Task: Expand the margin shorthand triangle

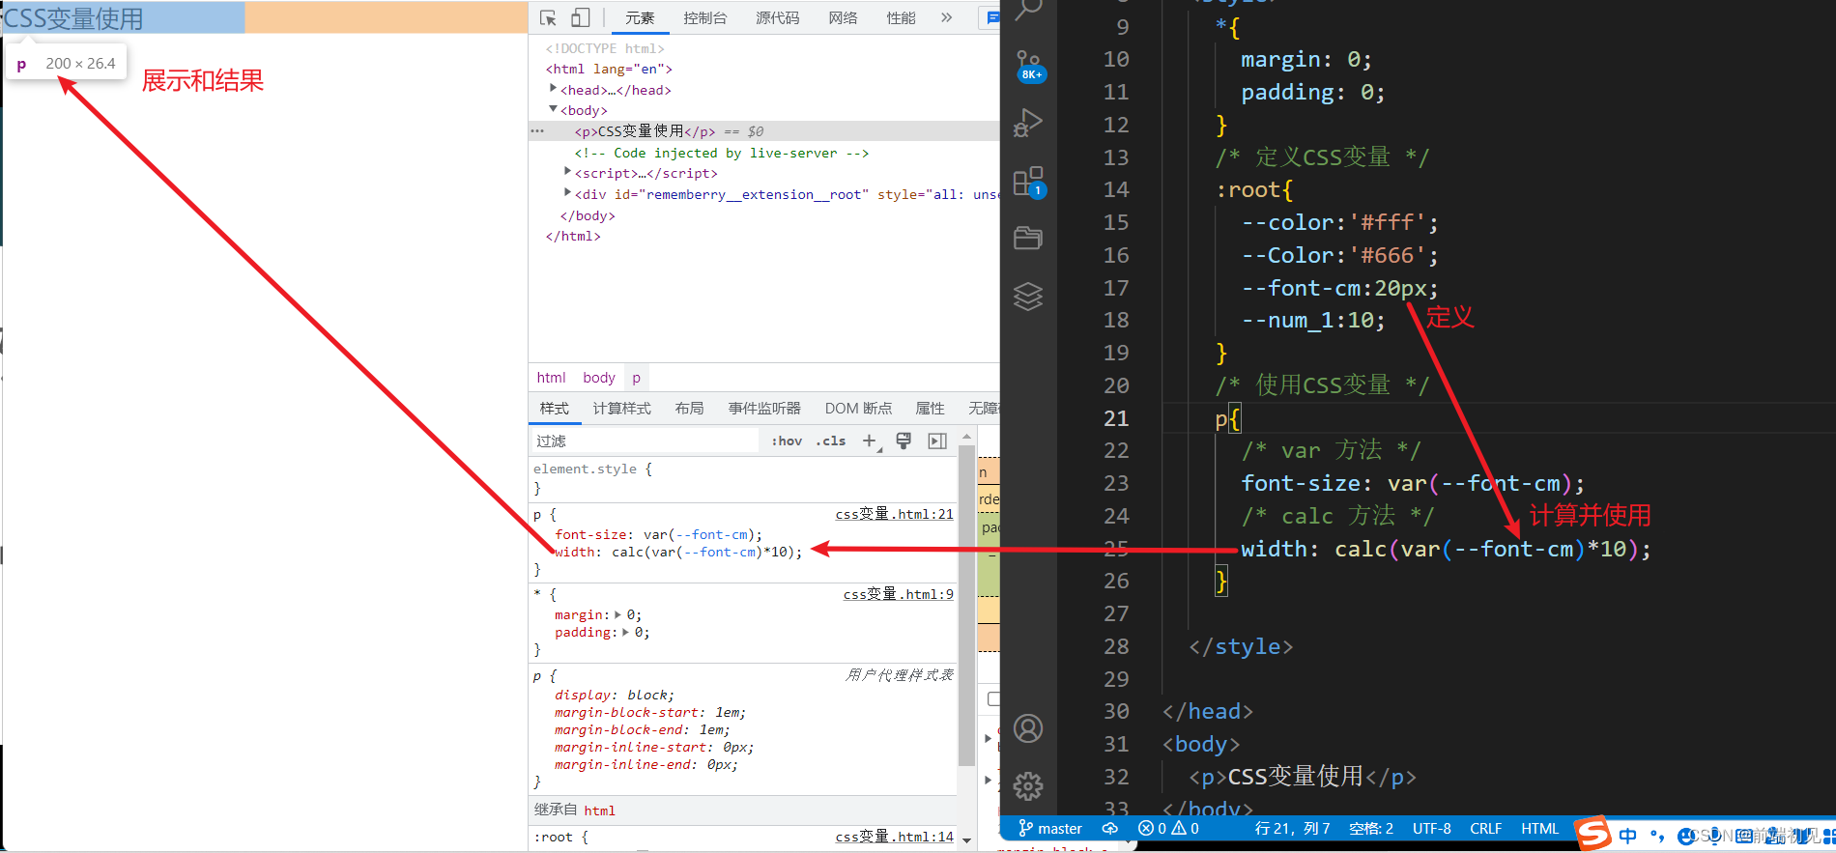Action: click(618, 614)
